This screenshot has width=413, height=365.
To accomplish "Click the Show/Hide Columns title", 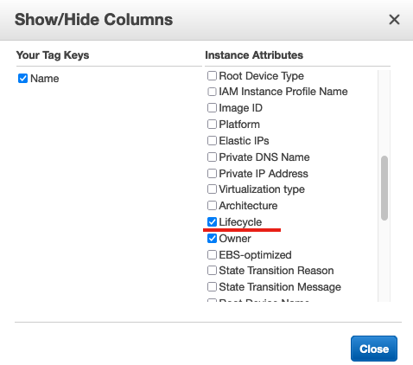I will [x=94, y=20].
